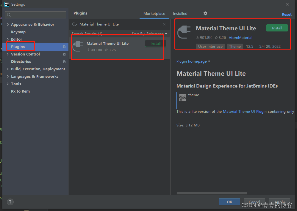Click the Reset link
The image size is (297, 211).
(x=287, y=15)
